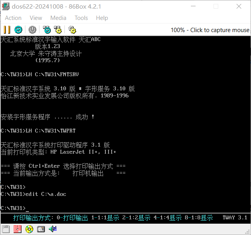The height and width of the screenshot is (235, 251).
Task: Click the '2-1:2显示' option in status line
Action: click(136, 218)
